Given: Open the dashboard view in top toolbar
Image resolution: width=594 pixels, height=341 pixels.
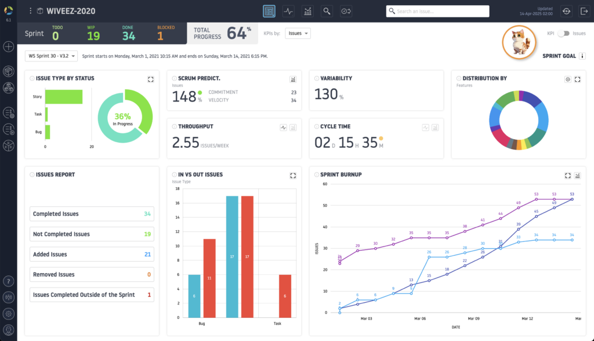Looking at the screenshot, I should click(269, 11).
